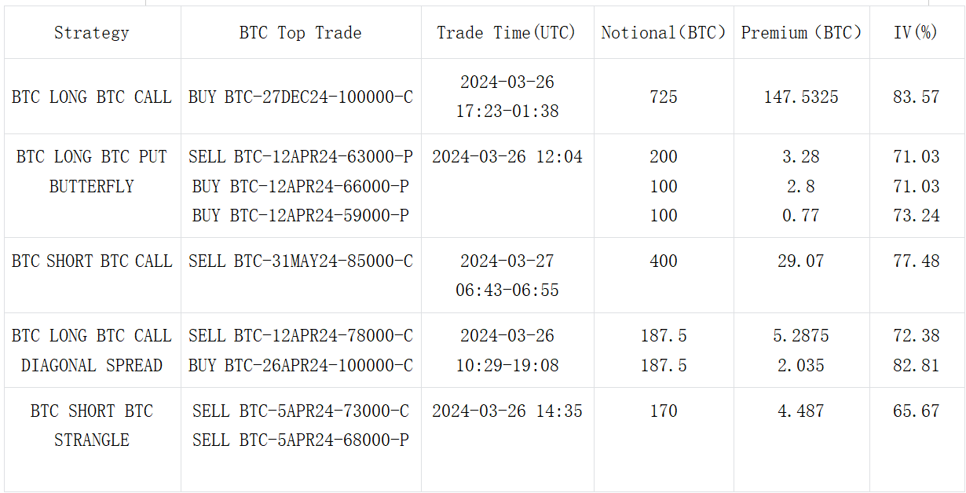This screenshot has width=966, height=493.
Task: Select the BUY BTC-26APR24-100000-C trade line
Action: point(300,366)
